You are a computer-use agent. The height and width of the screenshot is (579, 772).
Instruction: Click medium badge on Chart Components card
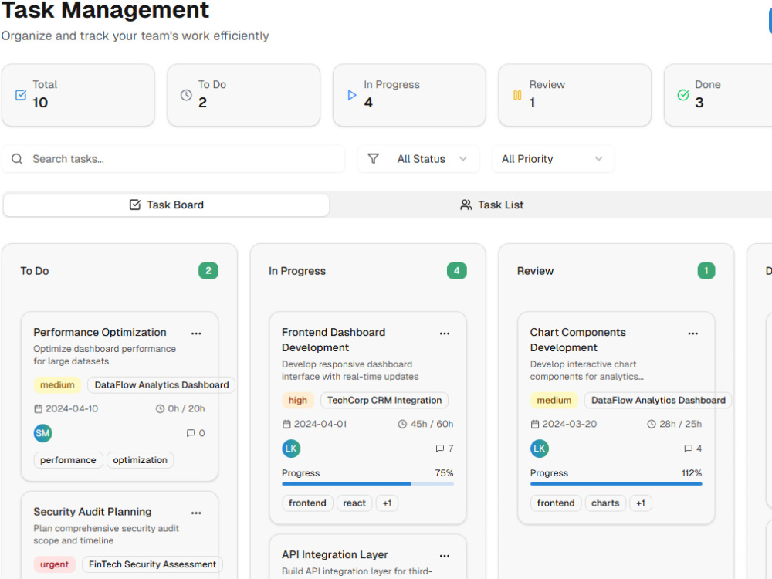point(554,400)
